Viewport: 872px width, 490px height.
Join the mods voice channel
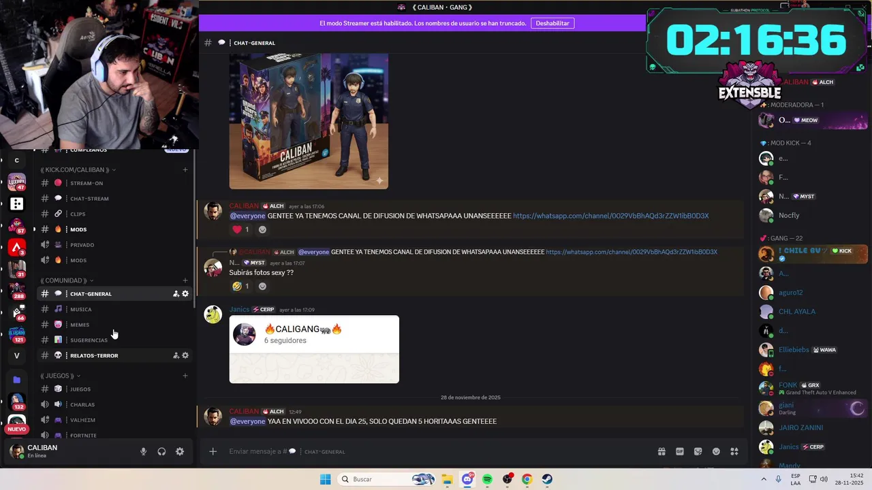point(114,260)
